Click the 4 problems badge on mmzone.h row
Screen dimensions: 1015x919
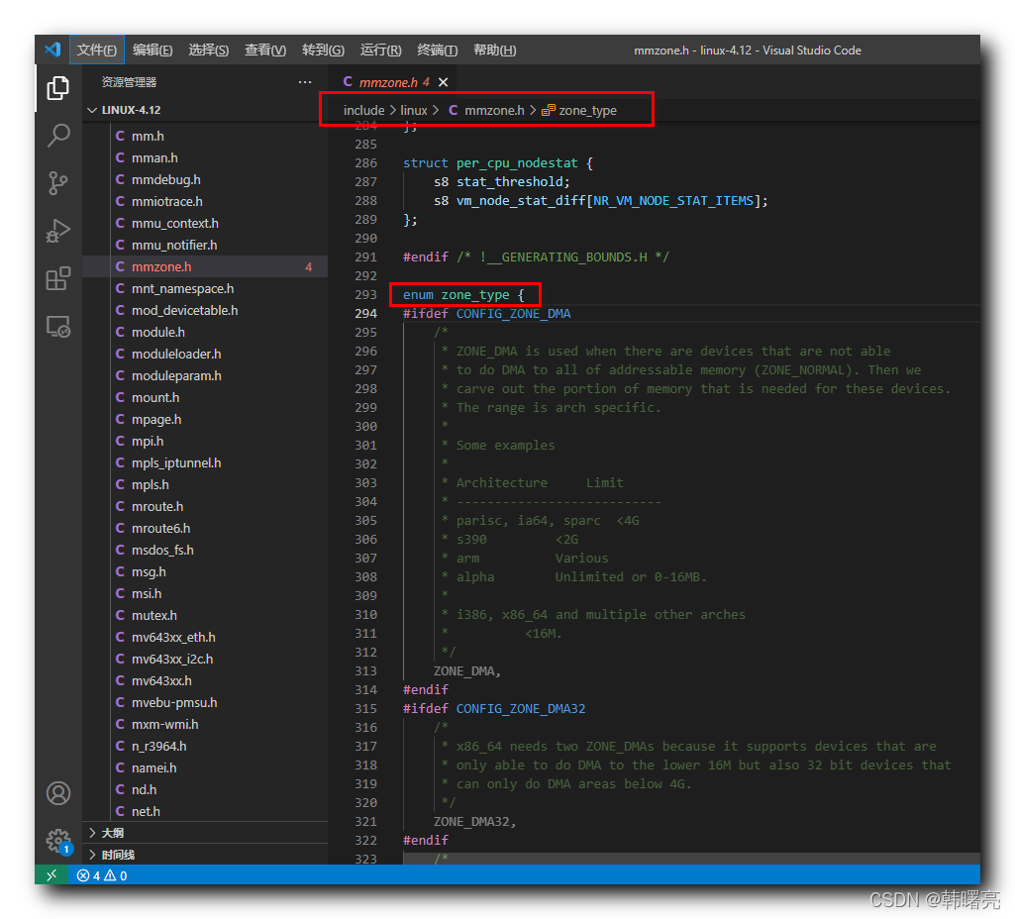[x=309, y=267]
